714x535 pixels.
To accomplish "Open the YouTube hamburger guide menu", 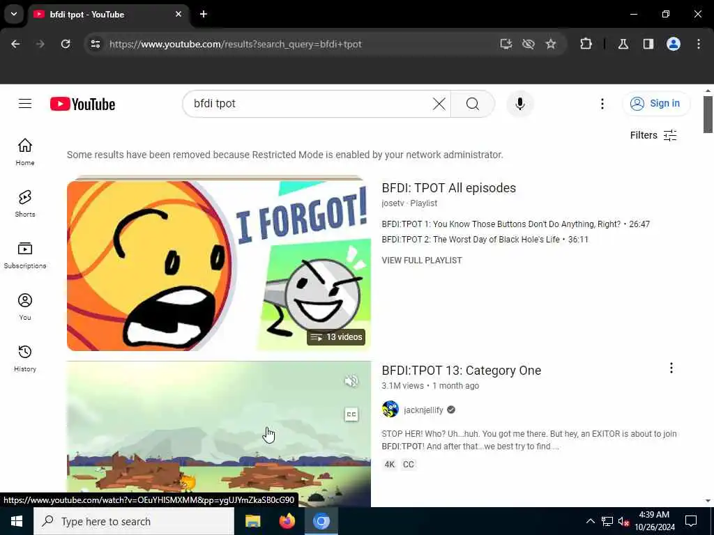I will tap(25, 104).
